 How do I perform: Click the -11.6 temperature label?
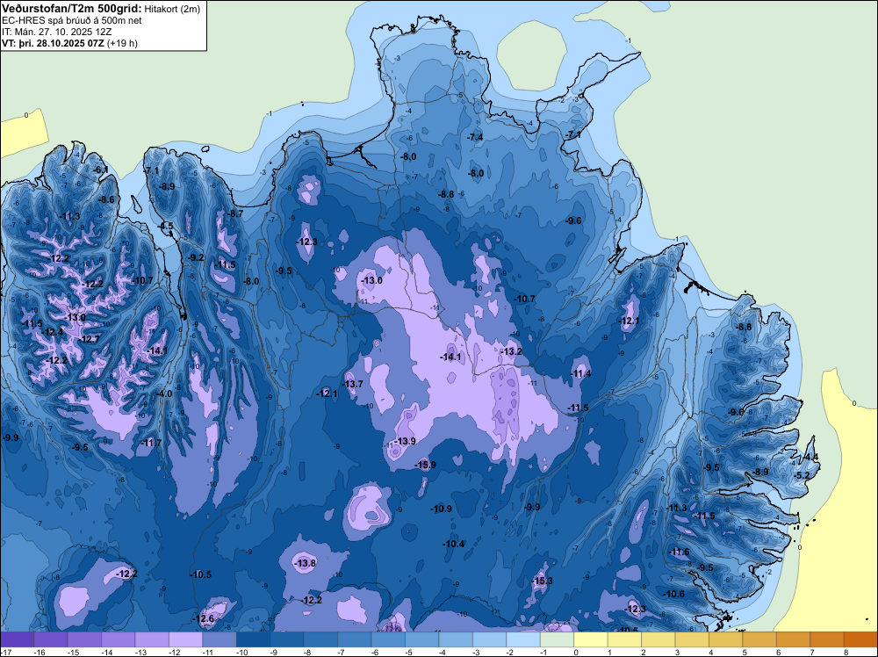tap(679, 552)
